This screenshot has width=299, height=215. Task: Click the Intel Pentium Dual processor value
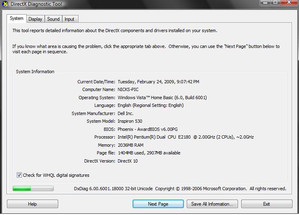pos(186,137)
